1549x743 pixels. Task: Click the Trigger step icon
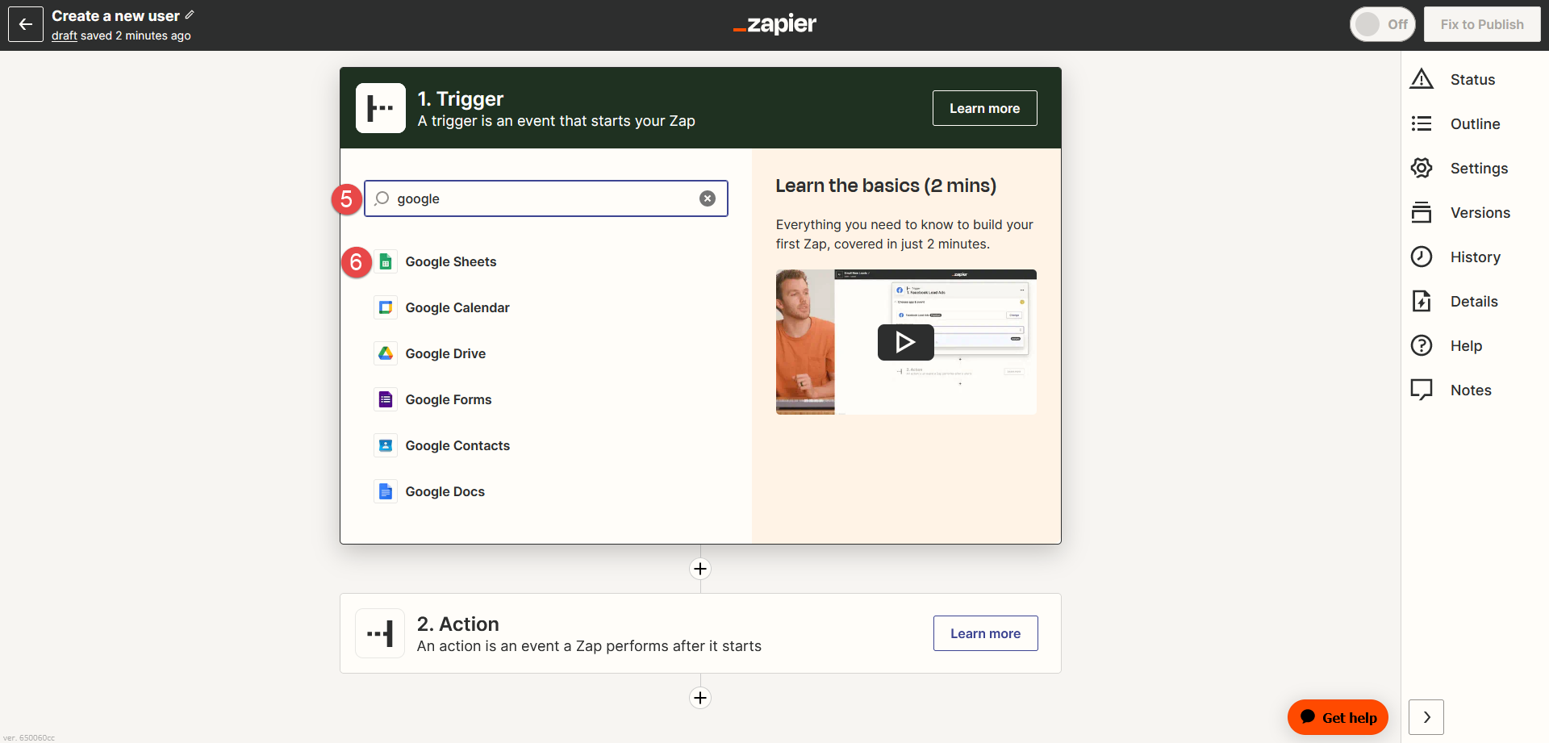point(381,108)
